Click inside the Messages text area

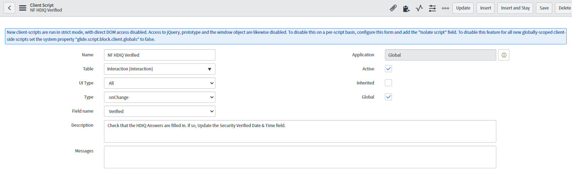tap(300, 157)
